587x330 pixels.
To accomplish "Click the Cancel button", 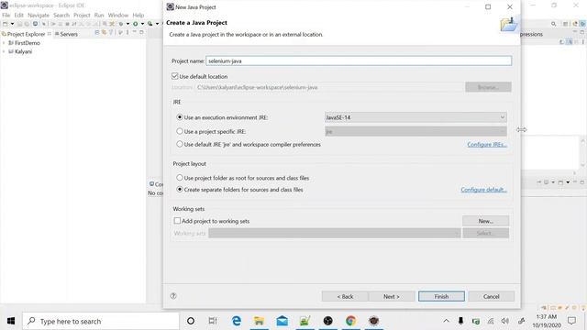I will click(x=492, y=296).
